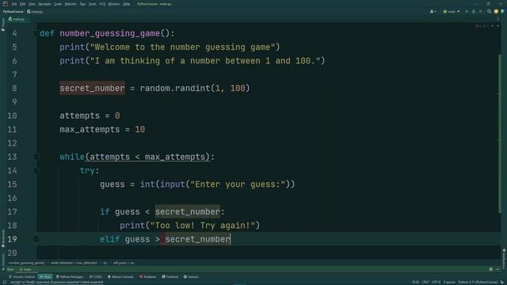The image size is (507, 285).
Task: Open the Run tool window button
Action: tap(45, 277)
